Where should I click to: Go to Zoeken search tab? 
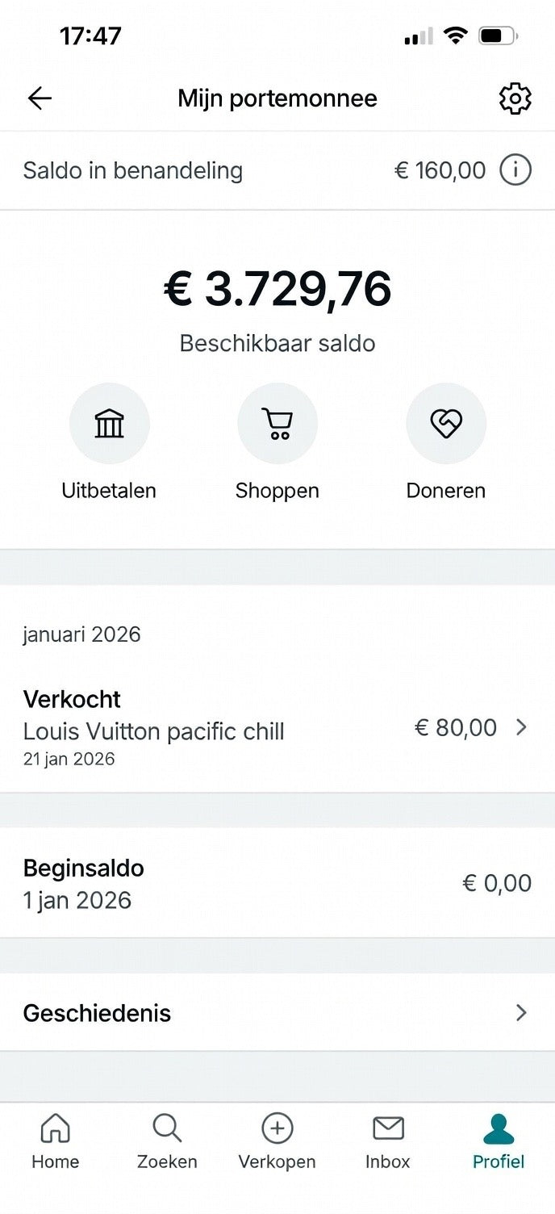pyautogui.click(x=167, y=1142)
